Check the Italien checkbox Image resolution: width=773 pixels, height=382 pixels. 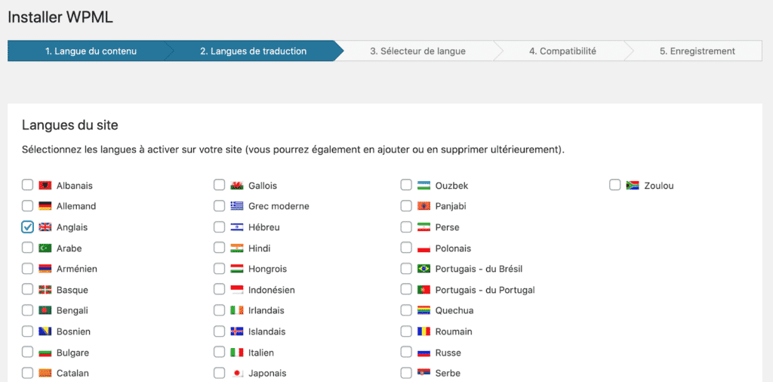[x=219, y=353]
